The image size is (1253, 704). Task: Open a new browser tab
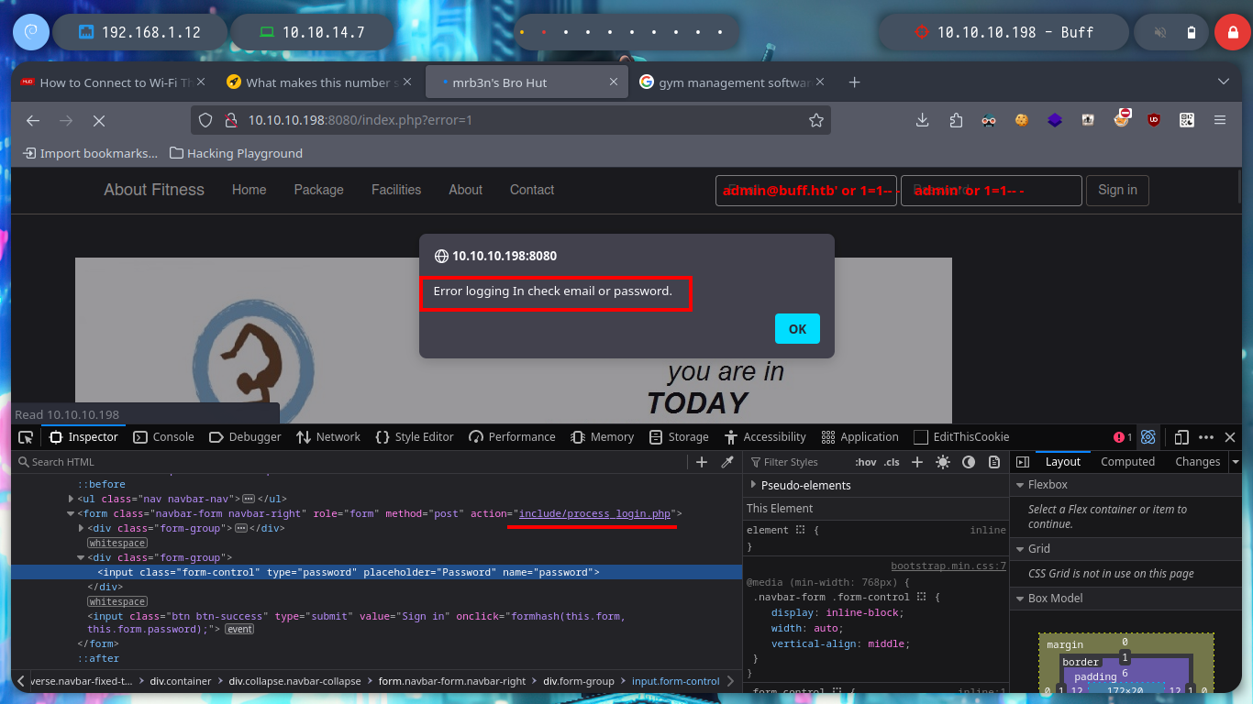(854, 82)
